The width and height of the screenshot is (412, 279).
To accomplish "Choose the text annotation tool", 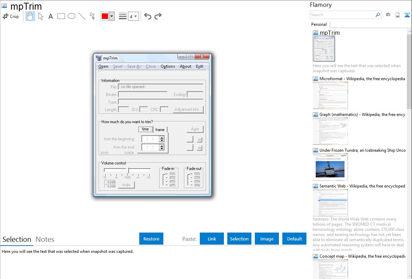I will pyautogui.click(x=51, y=16).
